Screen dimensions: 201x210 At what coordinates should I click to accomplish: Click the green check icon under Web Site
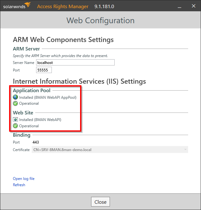[x=15, y=126]
